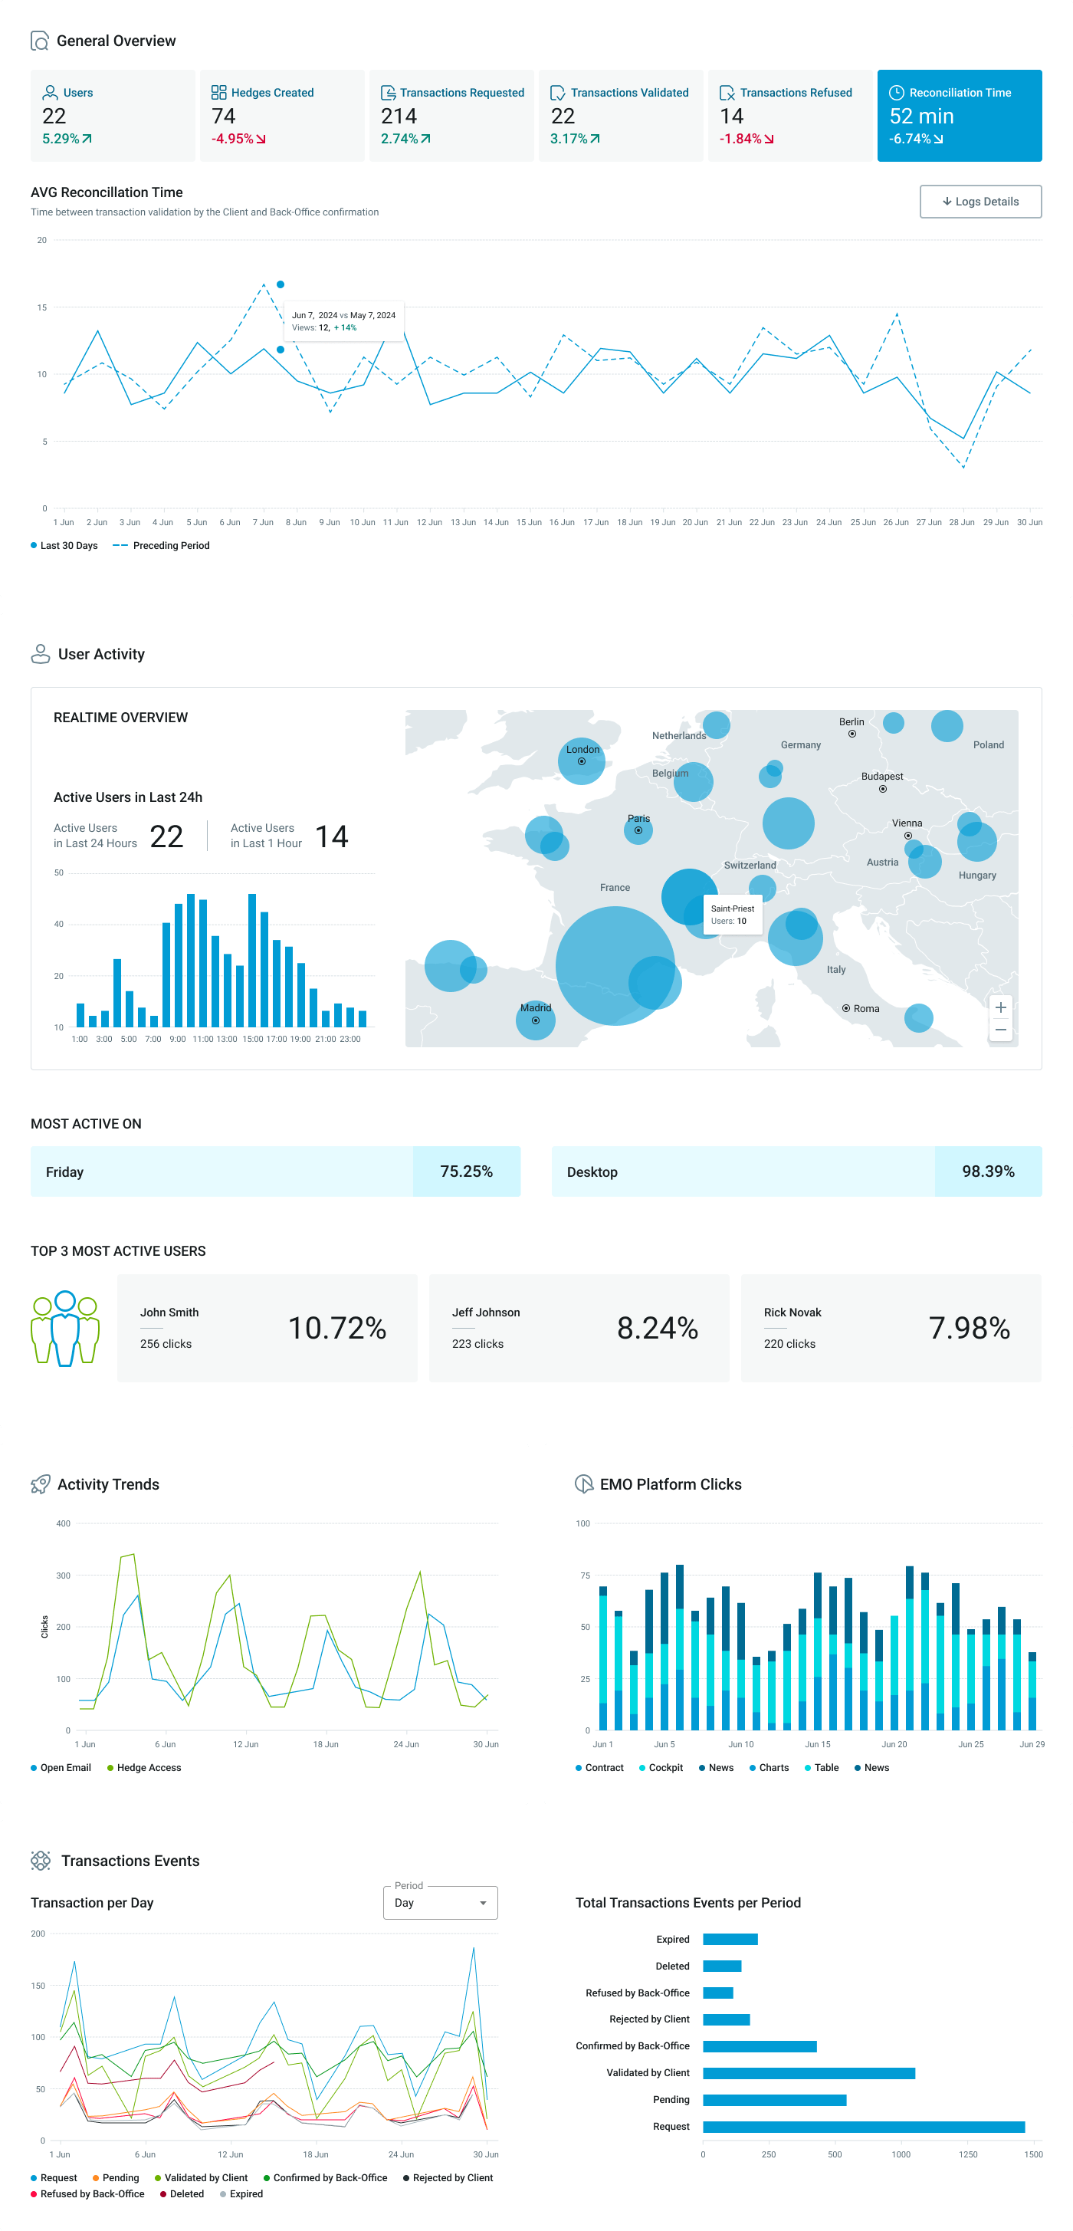The height and width of the screenshot is (2231, 1073).
Task: Click the highlighted Jun 7 chart point
Action: pyautogui.click(x=281, y=350)
